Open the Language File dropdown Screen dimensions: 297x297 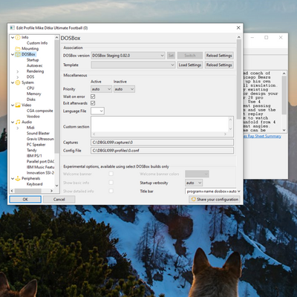click(x=97, y=111)
